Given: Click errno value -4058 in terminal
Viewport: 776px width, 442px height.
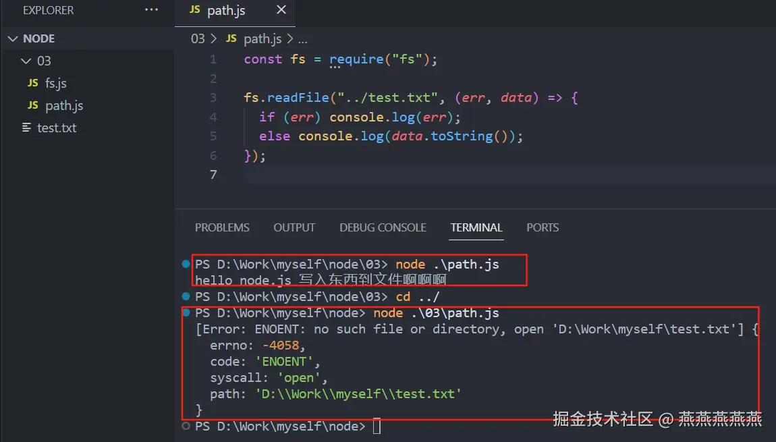Looking at the screenshot, I should pyautogui.click(x=281, y=346).
